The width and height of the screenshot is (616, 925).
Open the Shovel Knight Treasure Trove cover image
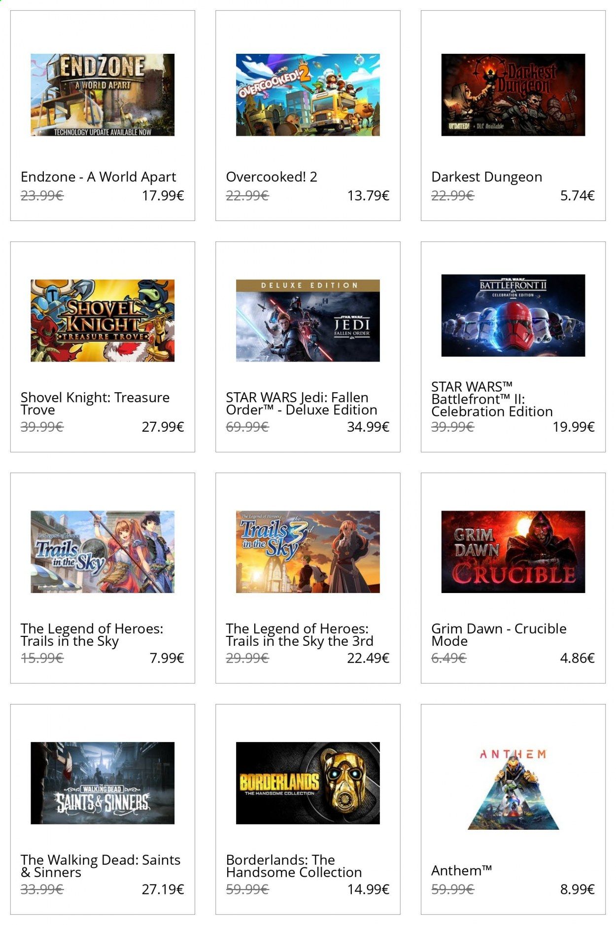[103, 321]
